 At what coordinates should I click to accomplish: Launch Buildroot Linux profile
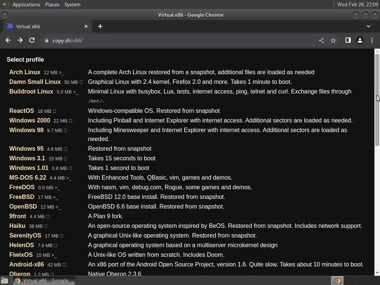pos(31,92)
